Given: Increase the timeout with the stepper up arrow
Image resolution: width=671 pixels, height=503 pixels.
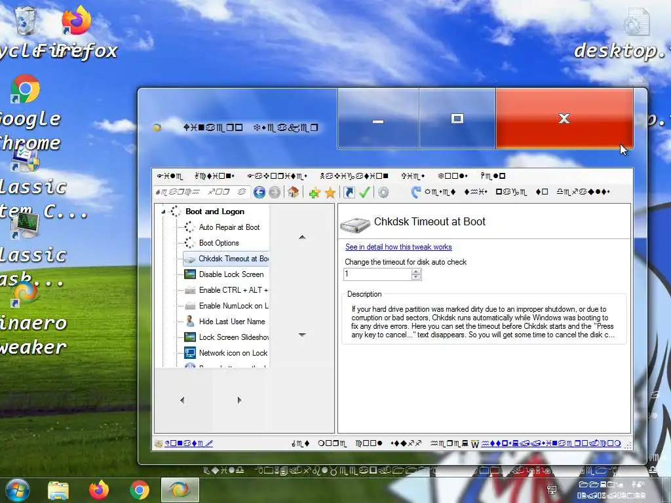Looking at the screenshot, I should (x=416, y=272).
